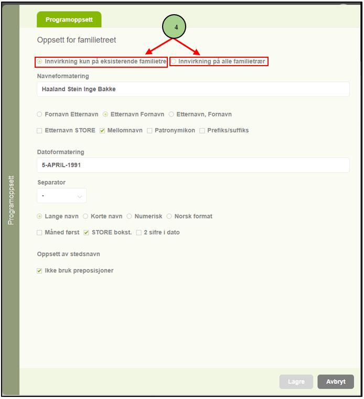This screenshot has width=364, height=399.
Task: Open the Separator dropdown
Action: 62,196
